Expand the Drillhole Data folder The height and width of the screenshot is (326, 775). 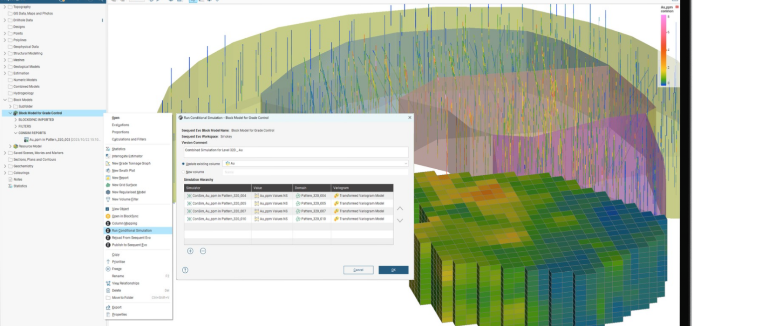click(4, 21)
